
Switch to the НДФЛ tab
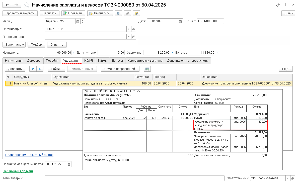tap(89, 60)
